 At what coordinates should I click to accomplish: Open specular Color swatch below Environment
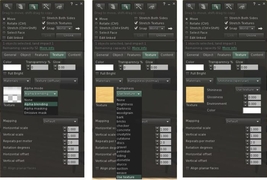click(252, 110)
